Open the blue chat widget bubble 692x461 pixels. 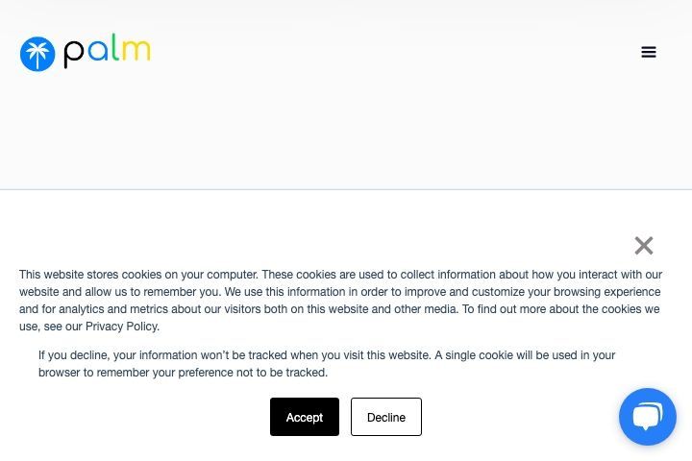click(x=648, y=417)
